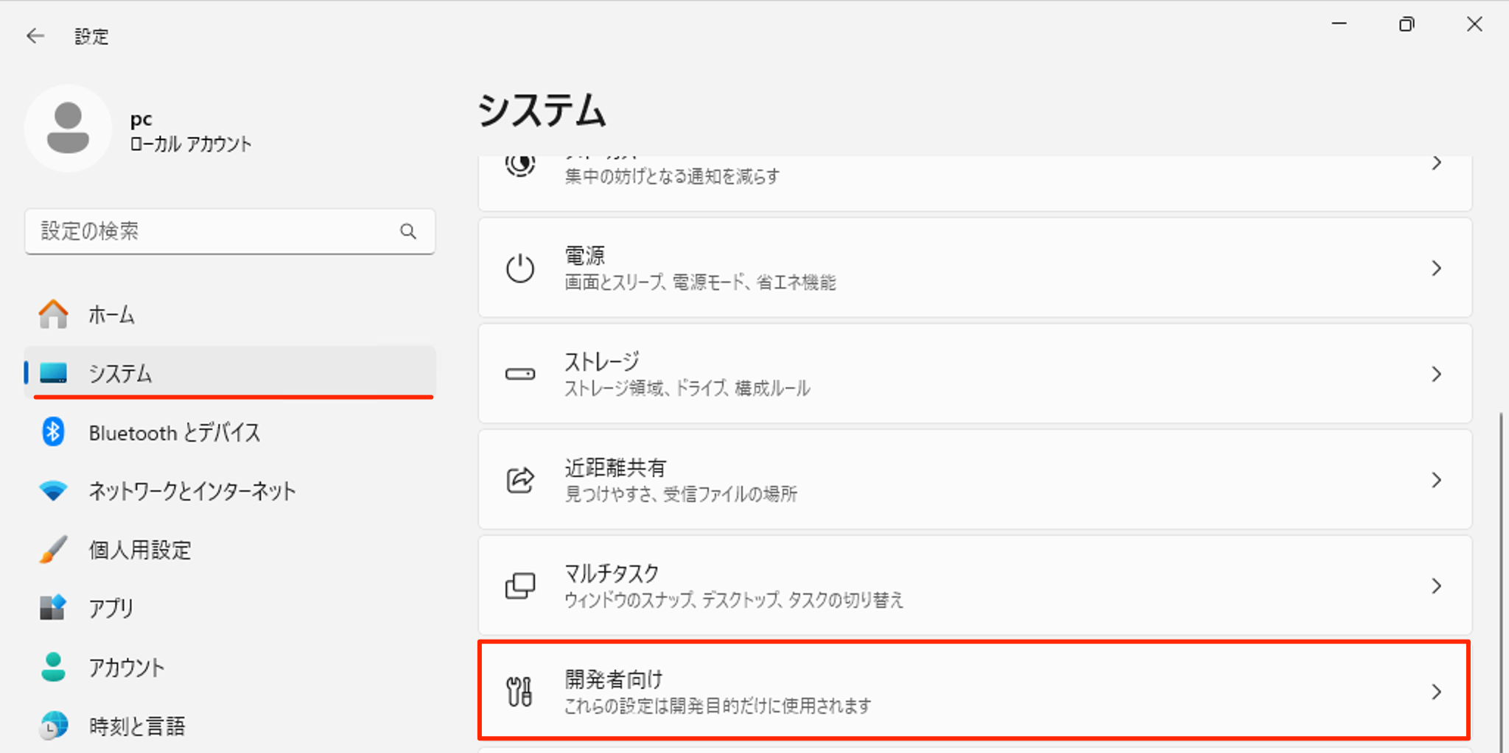Select the 個人用設定 brush icon
The width and height of the screenshot is (1509, 753).
click(x=52, y=550)
